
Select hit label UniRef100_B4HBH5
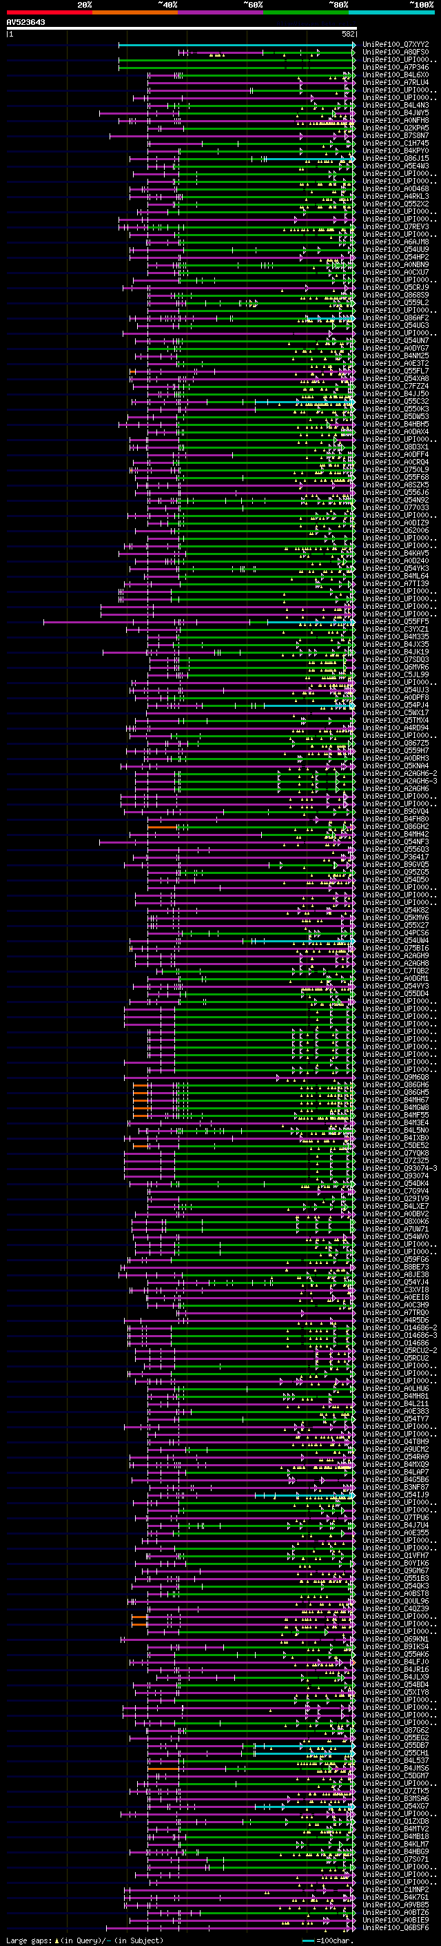coord(396,424)
